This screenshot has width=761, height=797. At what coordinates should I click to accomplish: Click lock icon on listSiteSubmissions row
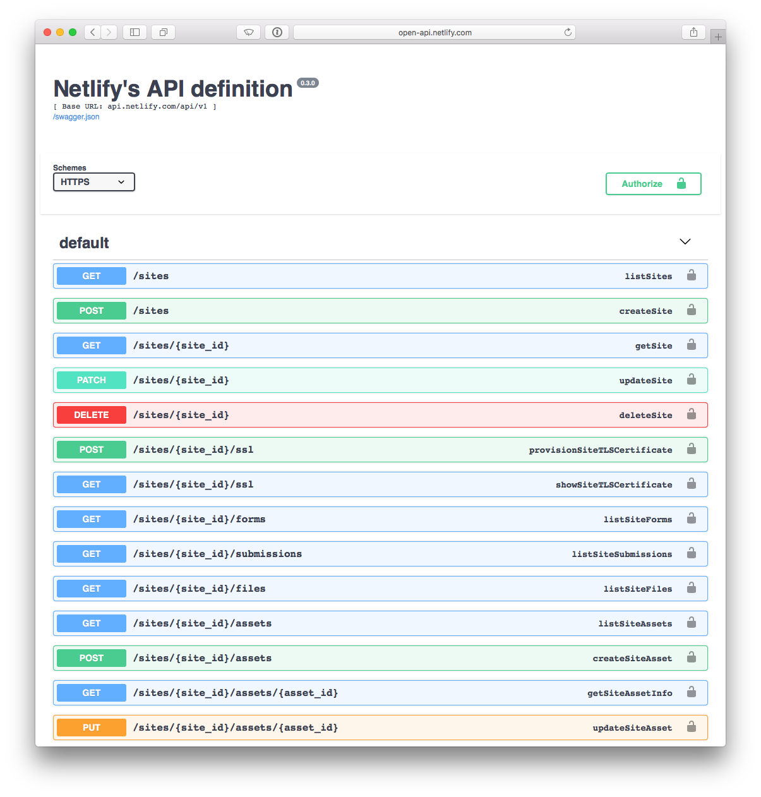pyautogui.click(x=692, y=553)
